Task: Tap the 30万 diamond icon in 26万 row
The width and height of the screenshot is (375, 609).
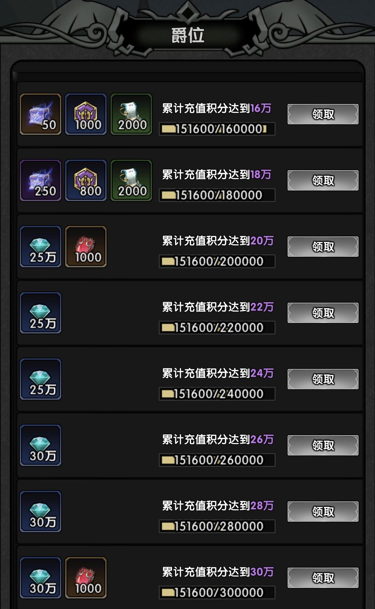Action: [x=40, y=445]
